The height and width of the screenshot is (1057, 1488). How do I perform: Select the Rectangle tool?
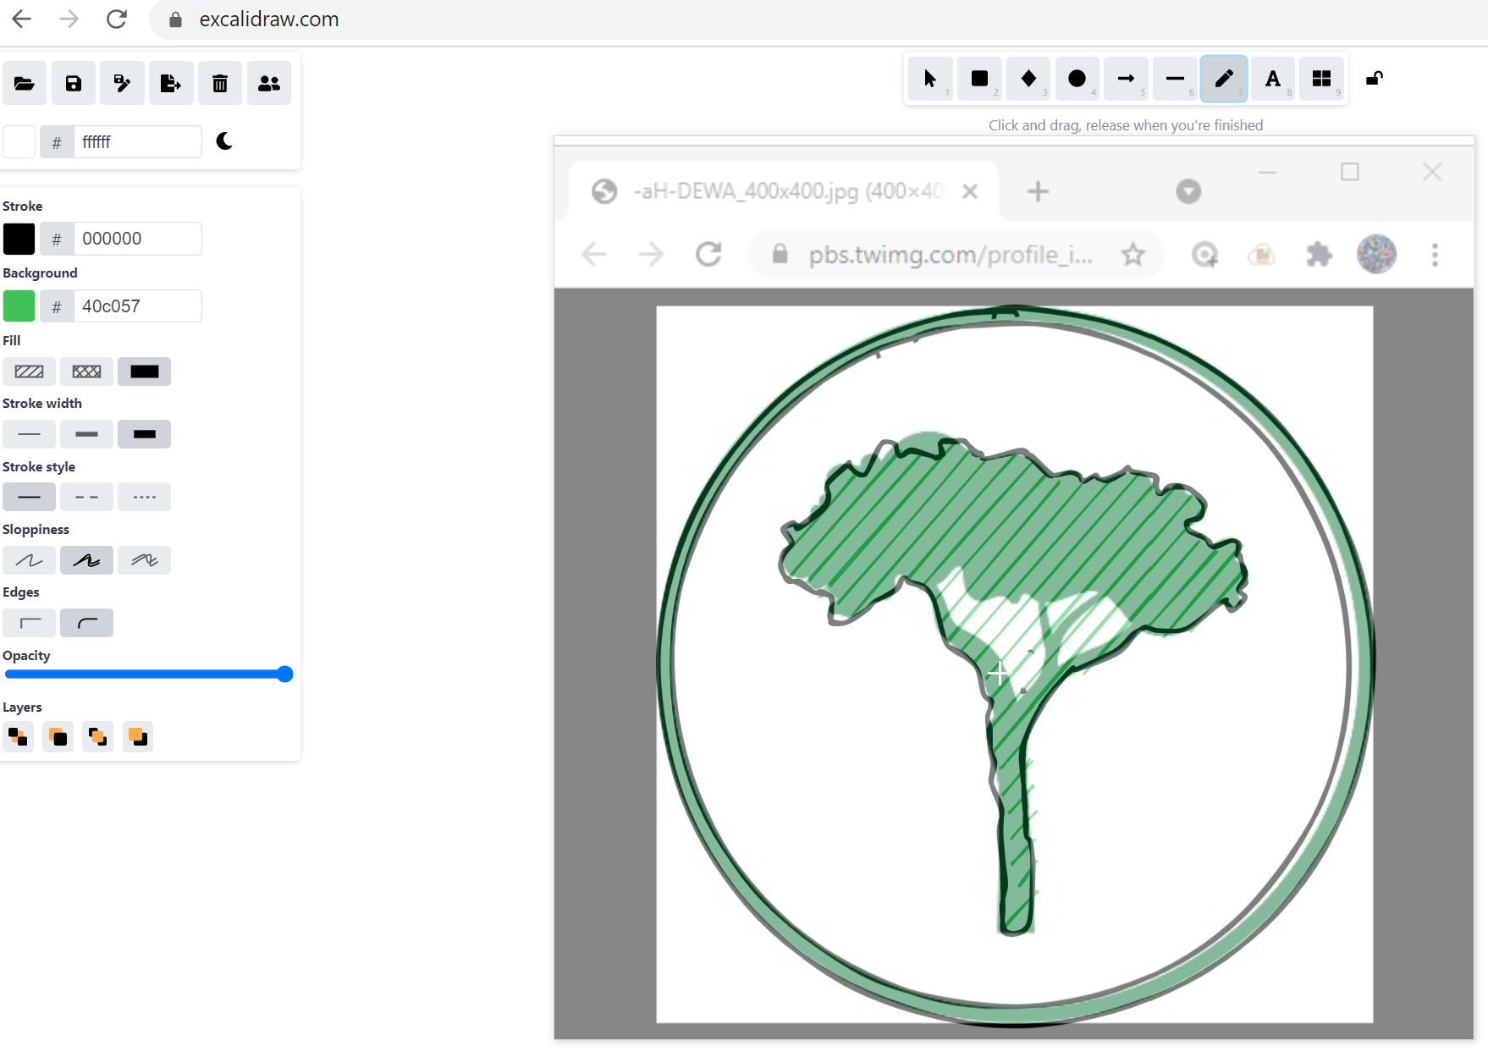tap(979, 79)
